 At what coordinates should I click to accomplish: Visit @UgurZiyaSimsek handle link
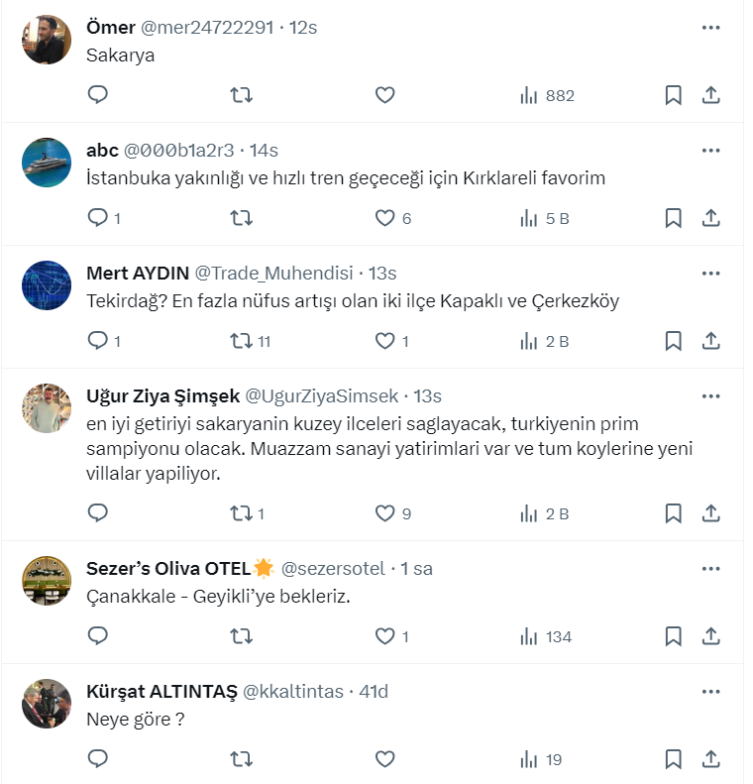(x=322, y=395)
